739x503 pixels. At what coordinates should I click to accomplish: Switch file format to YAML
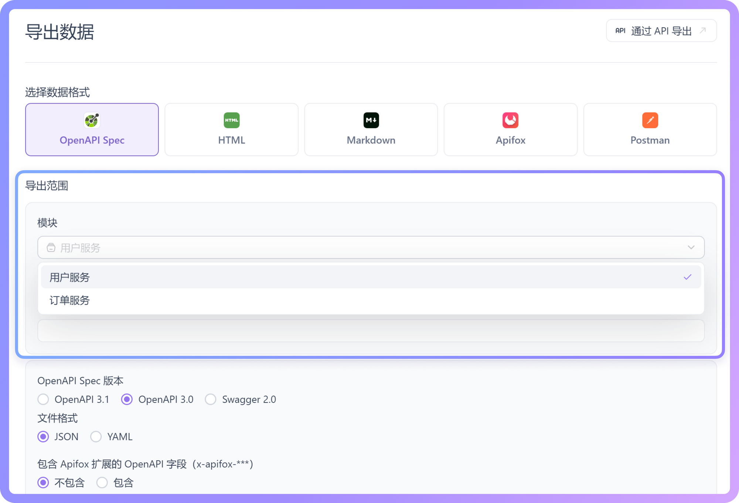[96, 437]
